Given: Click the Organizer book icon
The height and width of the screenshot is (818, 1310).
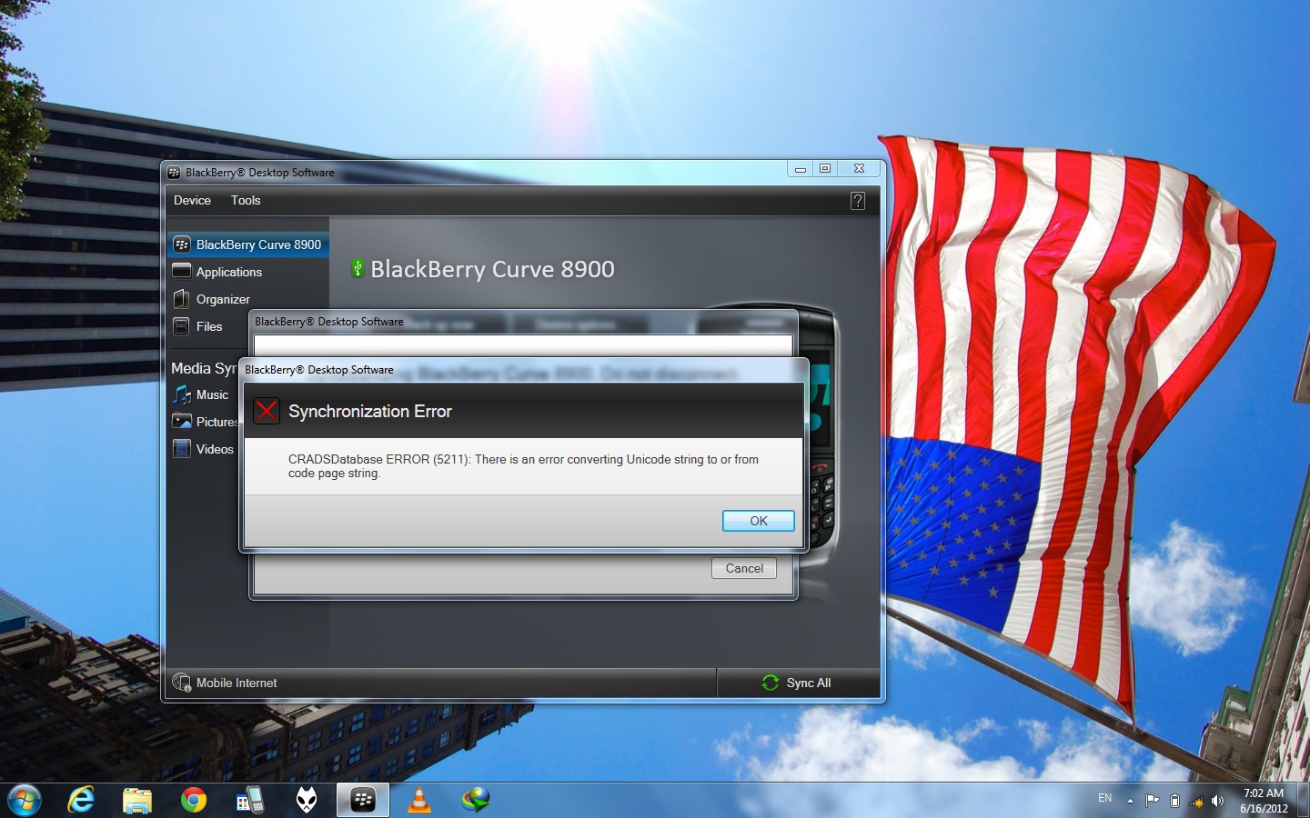Looking at the screenshot, I should point(182,299).
